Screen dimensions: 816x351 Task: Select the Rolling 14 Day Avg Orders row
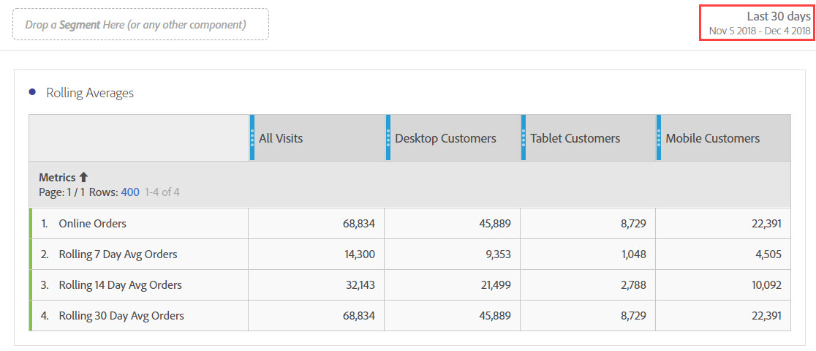pyautogui.click(x=120, y=285)
